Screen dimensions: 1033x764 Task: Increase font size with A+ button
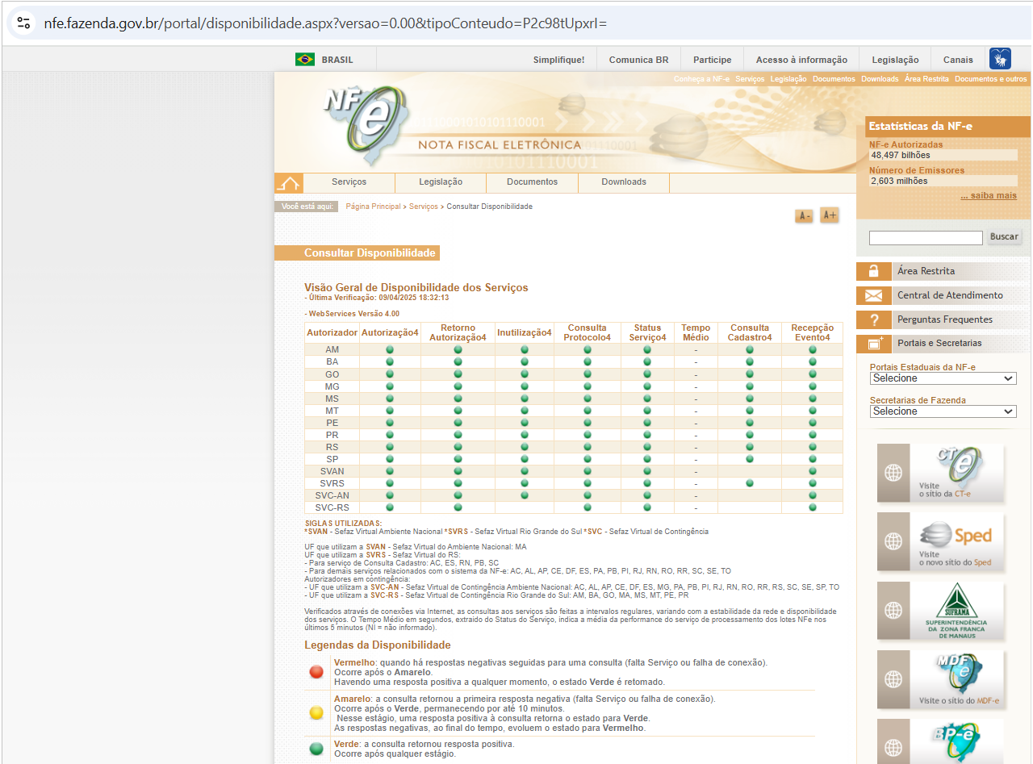click(x=829, y=215)
